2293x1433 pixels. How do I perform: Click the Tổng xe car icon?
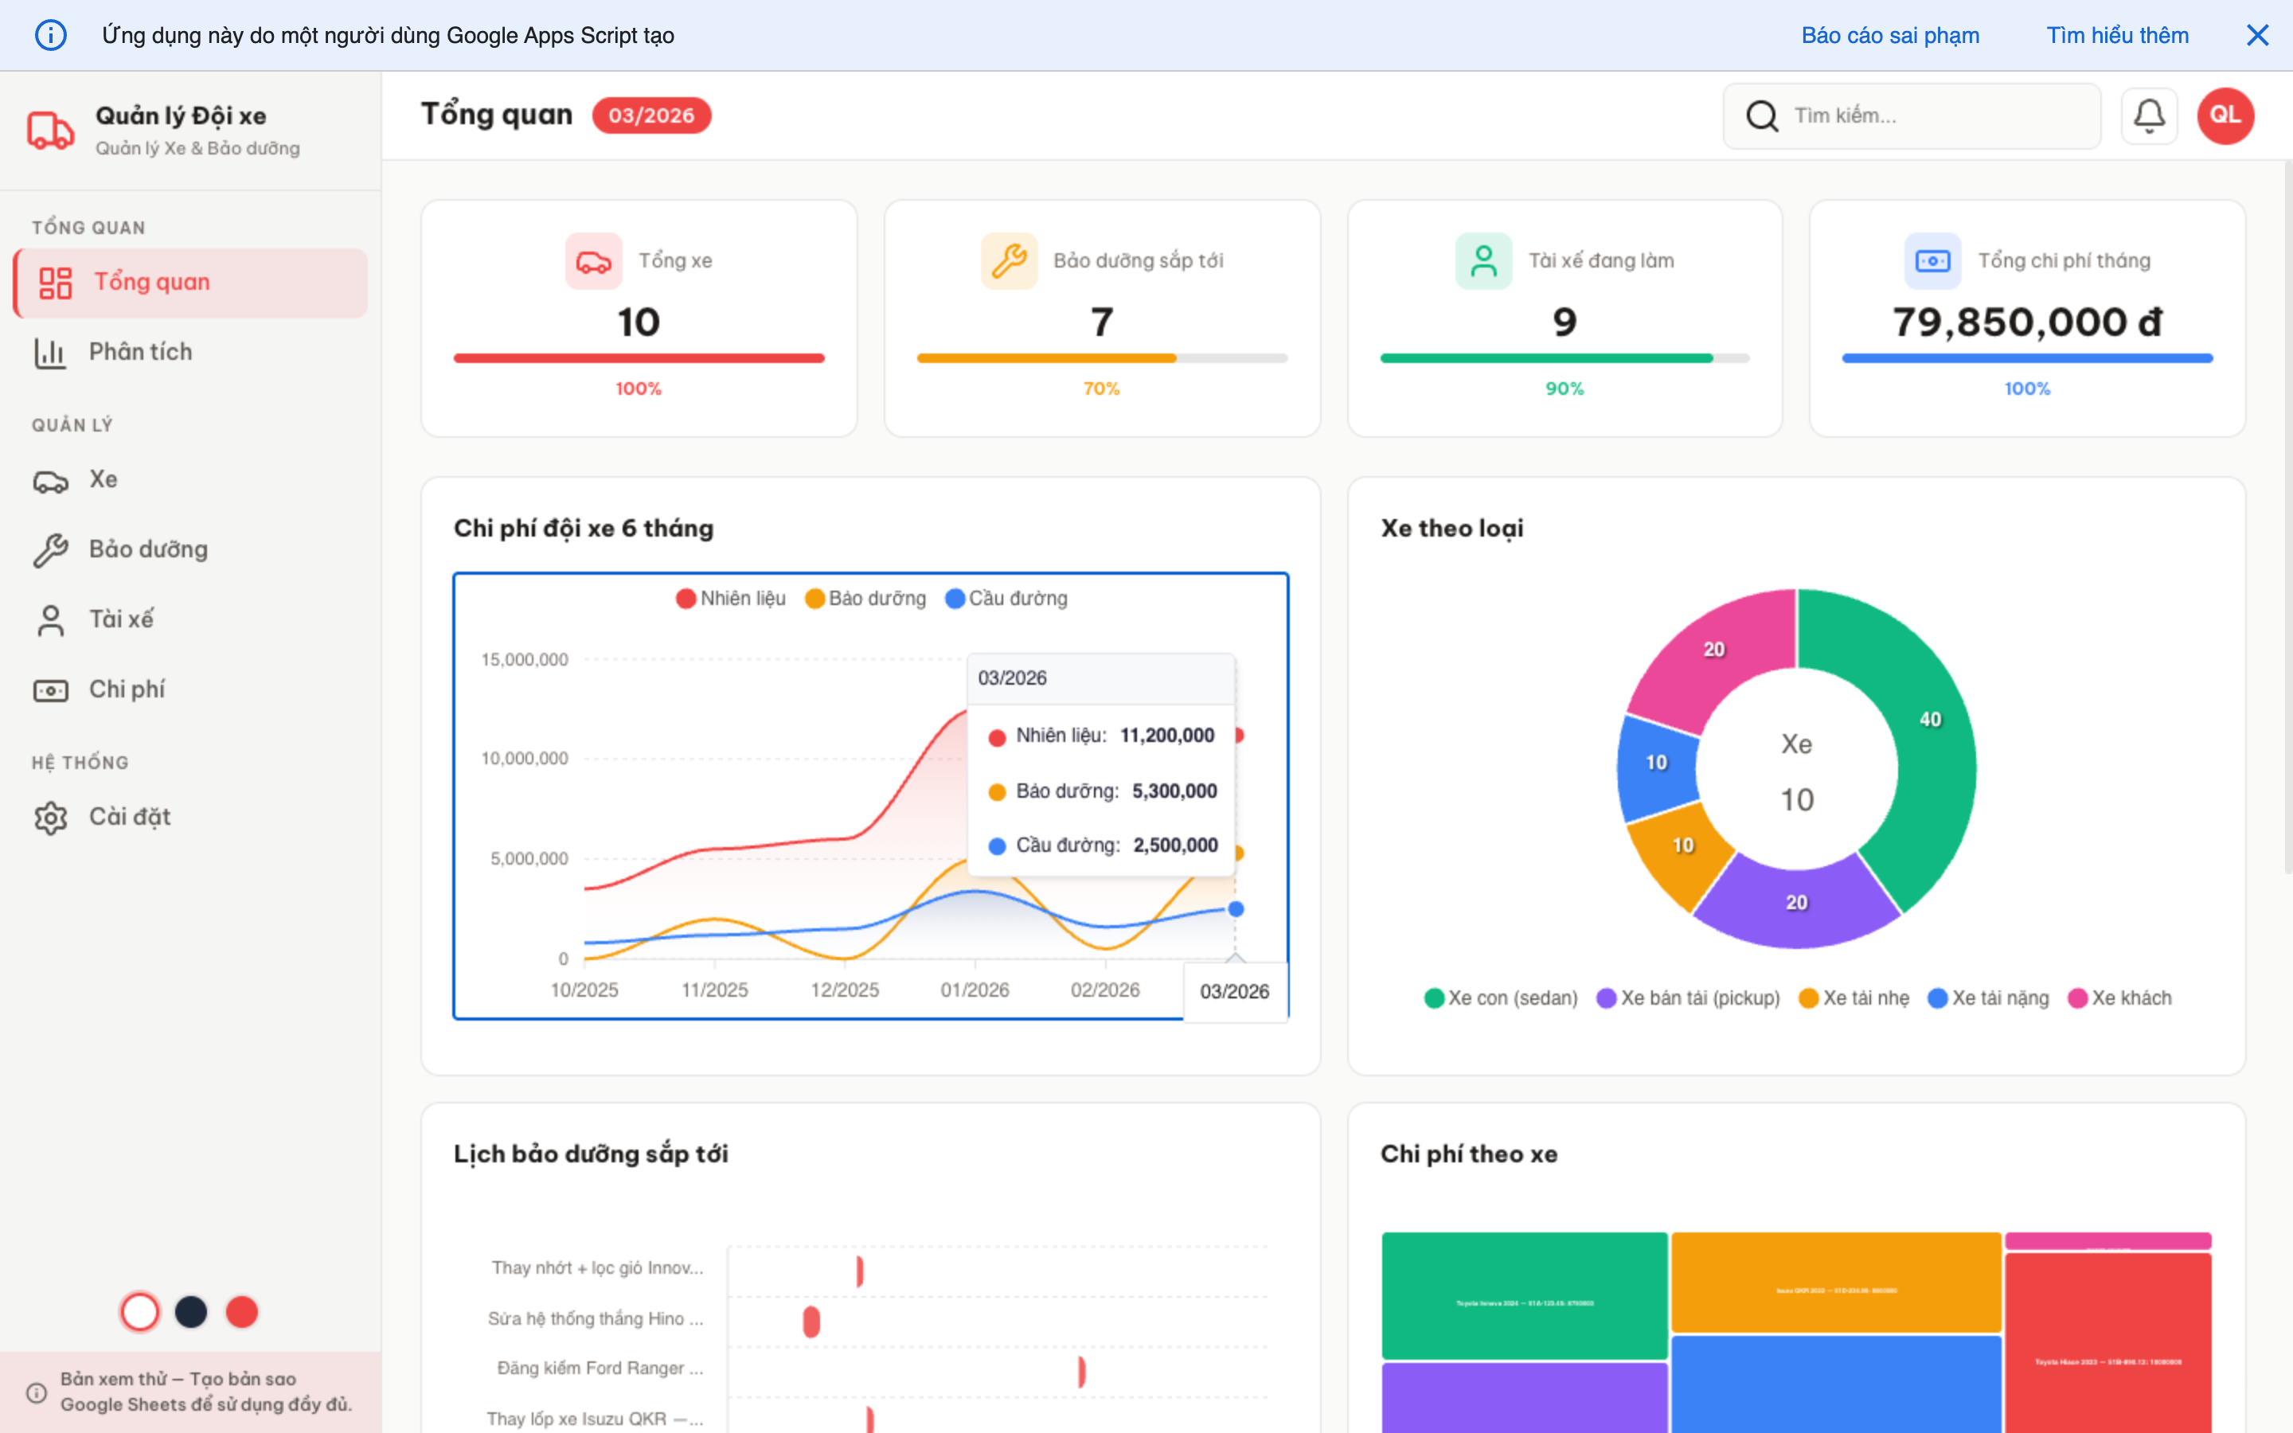(x=593, y=260)
